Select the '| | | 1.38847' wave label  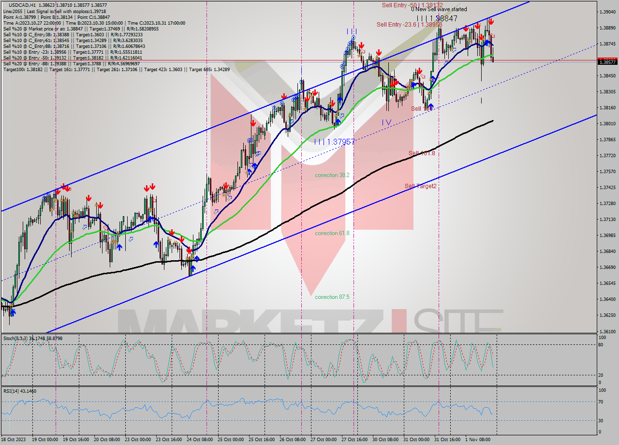tap(437, 18)
